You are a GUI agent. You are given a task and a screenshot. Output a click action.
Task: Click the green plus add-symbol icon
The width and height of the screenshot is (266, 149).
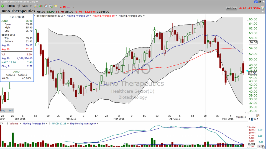tap(2, 6)
